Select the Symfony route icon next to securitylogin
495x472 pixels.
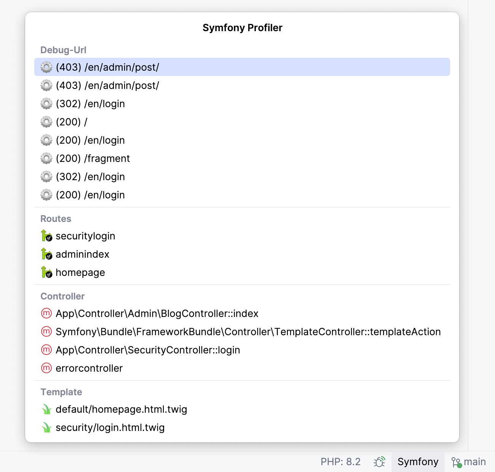point(46,236)
